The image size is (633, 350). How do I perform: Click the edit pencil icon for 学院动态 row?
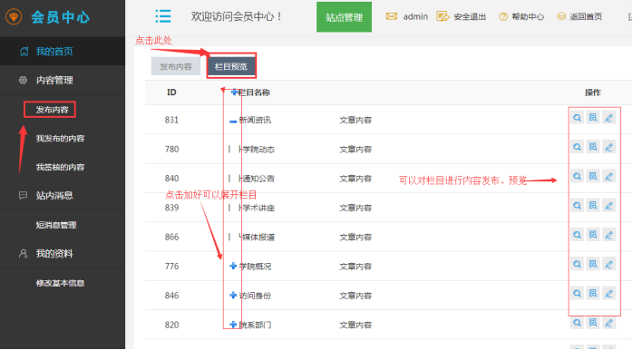click(609, 148)
